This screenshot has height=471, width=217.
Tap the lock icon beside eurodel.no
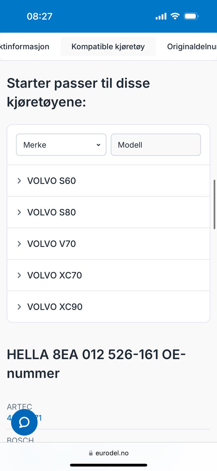click(91, 453)
